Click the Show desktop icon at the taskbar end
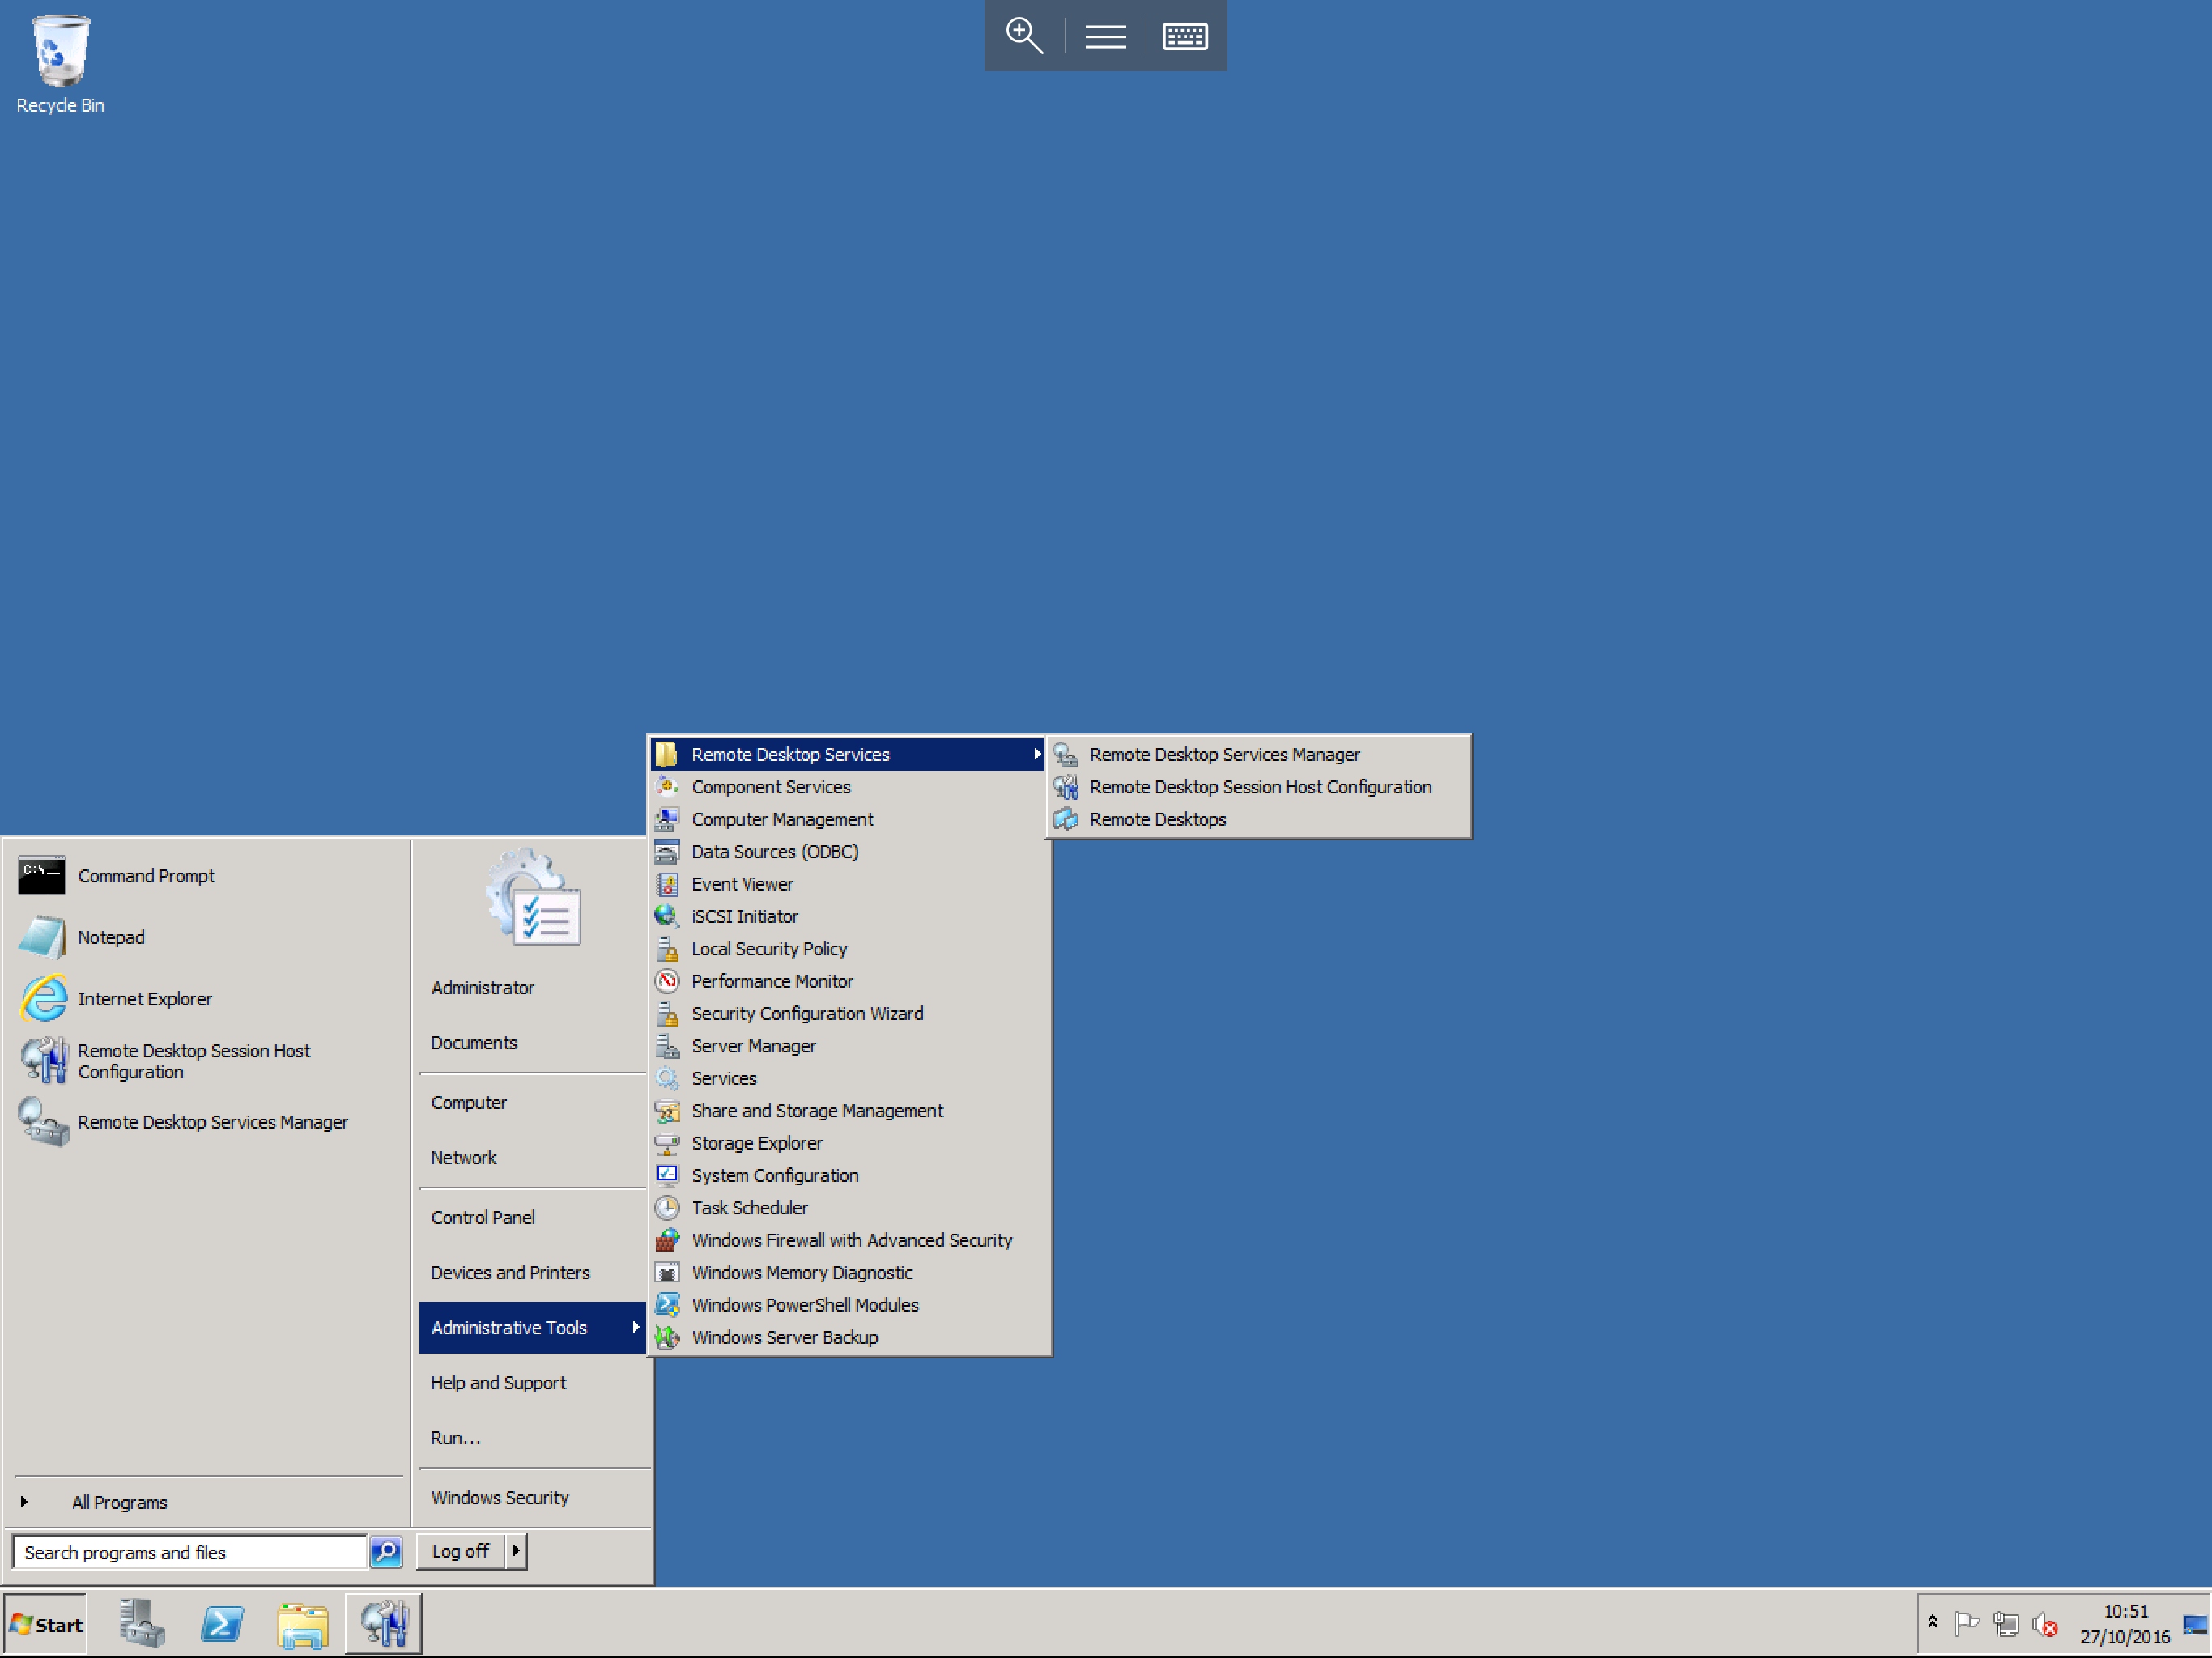 [x=2196, y=1624]
